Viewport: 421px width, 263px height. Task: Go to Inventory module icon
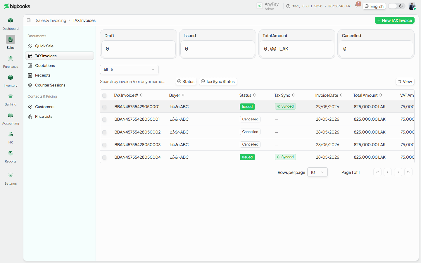(11, 77)
